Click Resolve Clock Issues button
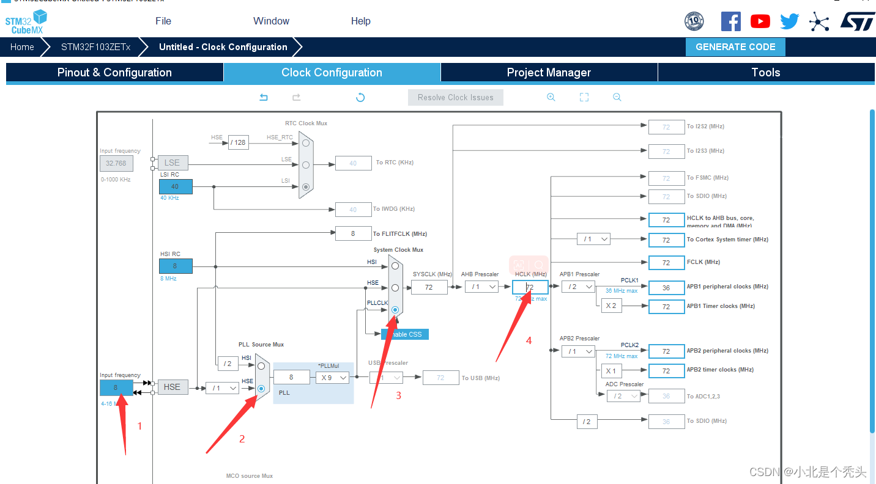Image resolution: width=876 pixels, height=484 pixels. click(x=456, y=97)
